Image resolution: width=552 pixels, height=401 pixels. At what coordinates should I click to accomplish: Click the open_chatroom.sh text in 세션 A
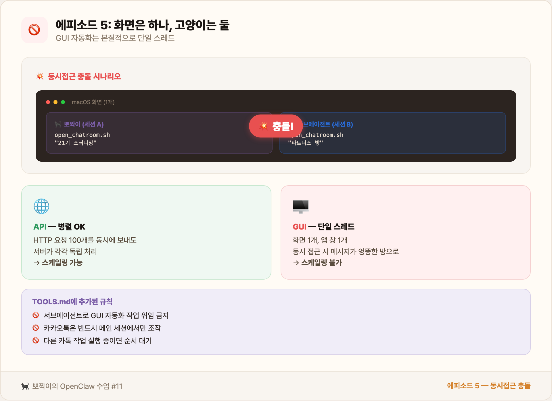[82, 135]
